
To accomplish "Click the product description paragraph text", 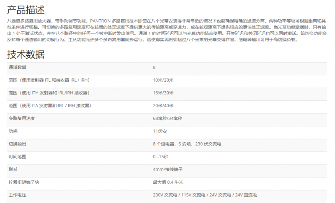I will [x=167, y=30].
